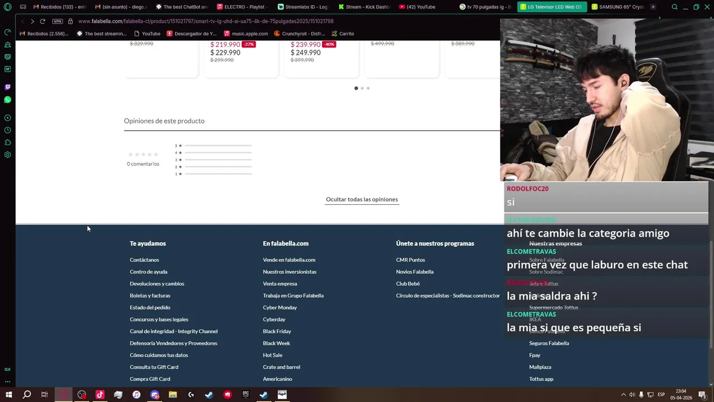
Task: Go forward with the browser arrow
Action: coord(32,21)
